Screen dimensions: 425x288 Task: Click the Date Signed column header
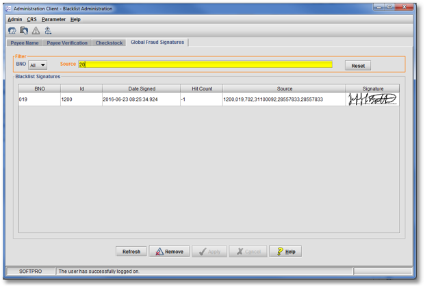pyautogui.click(x=142, y=88)
